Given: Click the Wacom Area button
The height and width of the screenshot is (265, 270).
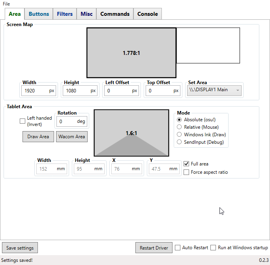Looking at the screenshot, I should pos(72,137).
